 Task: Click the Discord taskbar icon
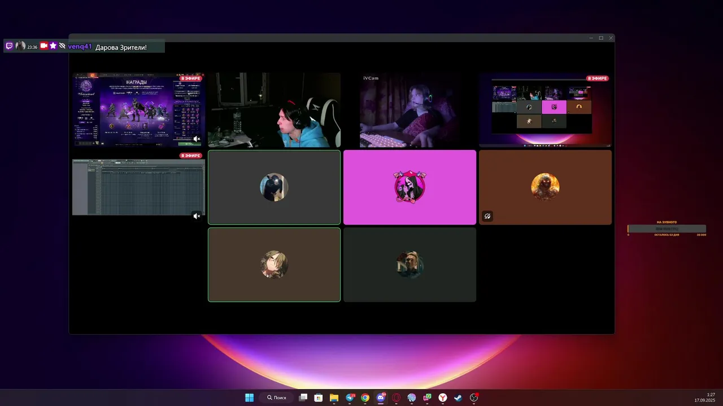tap(381, 398)
